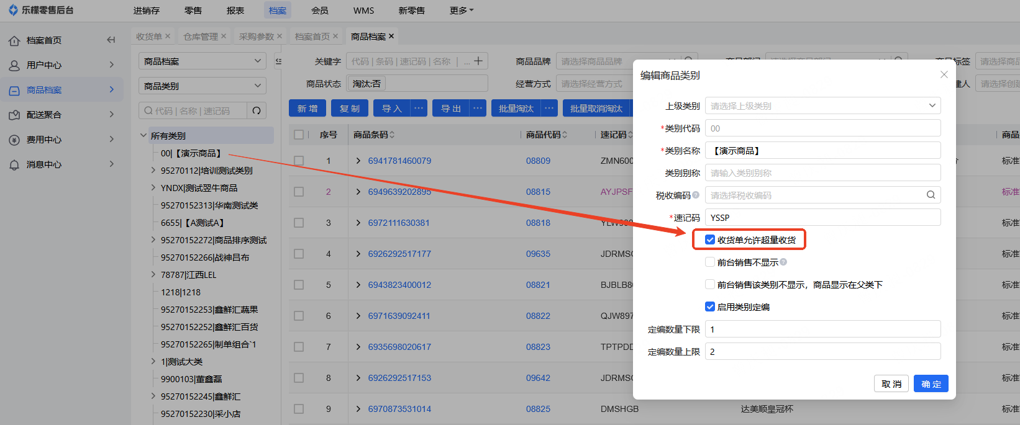This screenshot has width=1020, height=425.
Task: Select checkbox for row 2
Action: pos(299,192)
